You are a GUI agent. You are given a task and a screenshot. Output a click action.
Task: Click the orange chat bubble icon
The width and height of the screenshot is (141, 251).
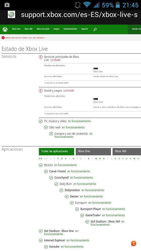(x=134, y=243)
